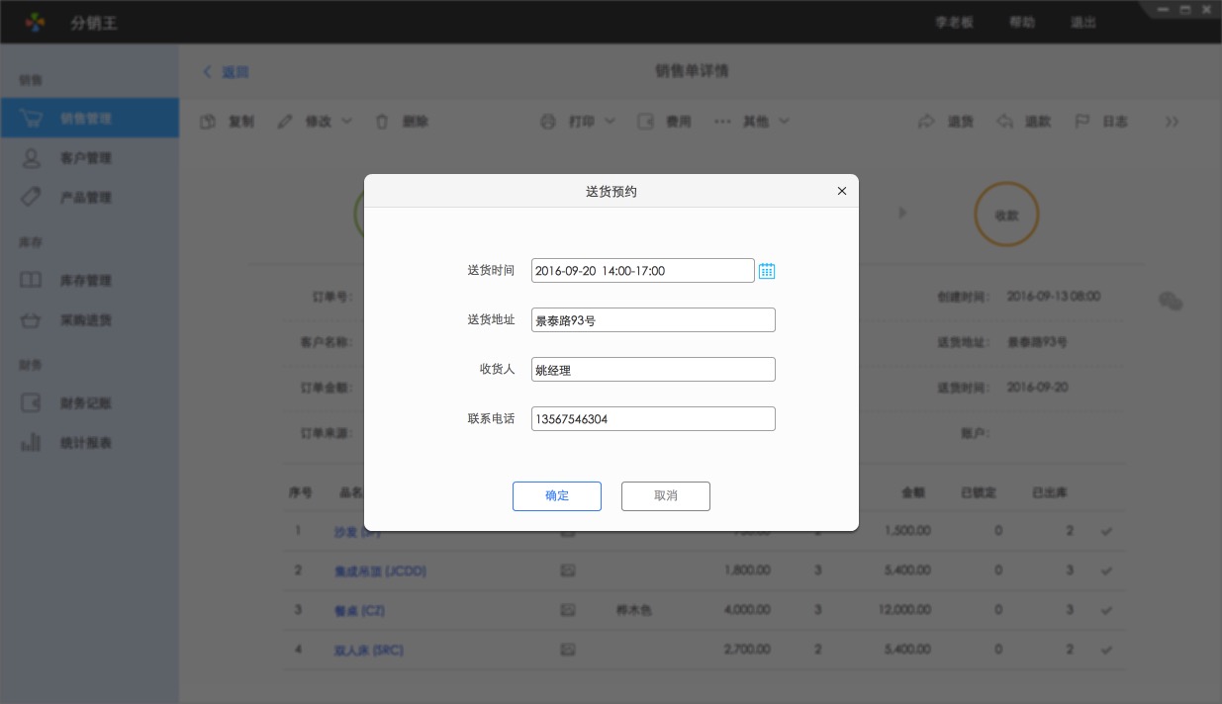This screenshot has height=704, width=1222.
Task: Click the 送货时间 input field
Action: point(642,271)
